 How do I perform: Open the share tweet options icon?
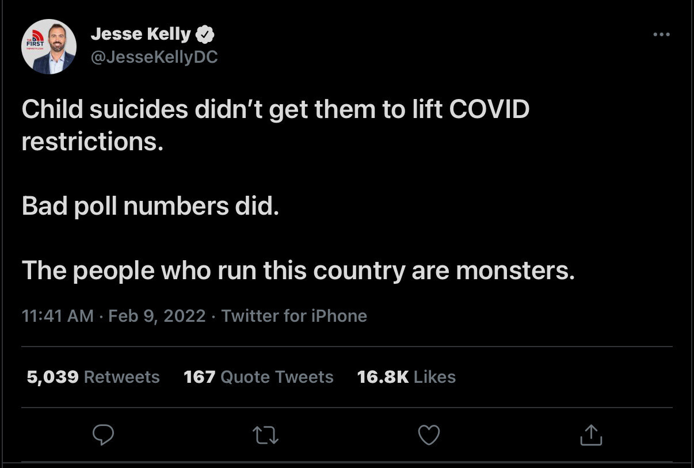coord(591,435)
